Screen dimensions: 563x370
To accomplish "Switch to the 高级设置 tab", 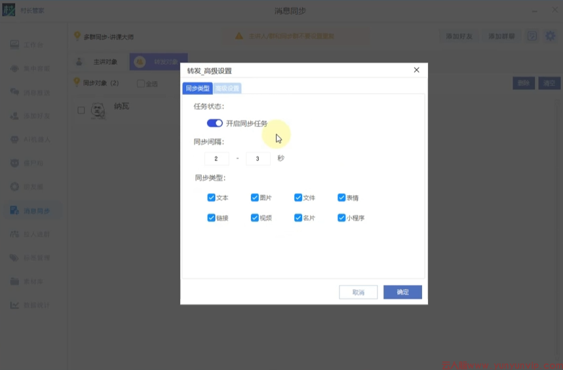I will pyautogui.click(x=227, y=88).
